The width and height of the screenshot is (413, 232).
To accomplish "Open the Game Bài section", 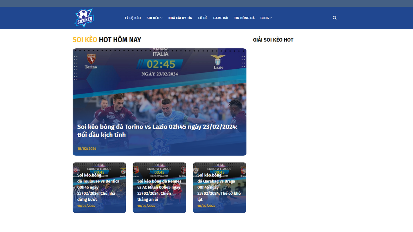I will [x=220, y=18].
